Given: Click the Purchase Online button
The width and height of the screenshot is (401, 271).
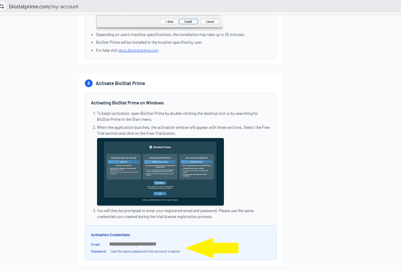Looking at the screenshot, I should 196,162.
